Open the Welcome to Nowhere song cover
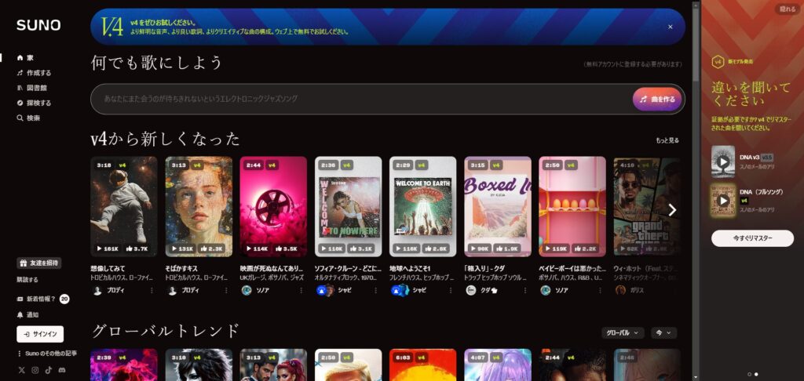 pos(348,206)
